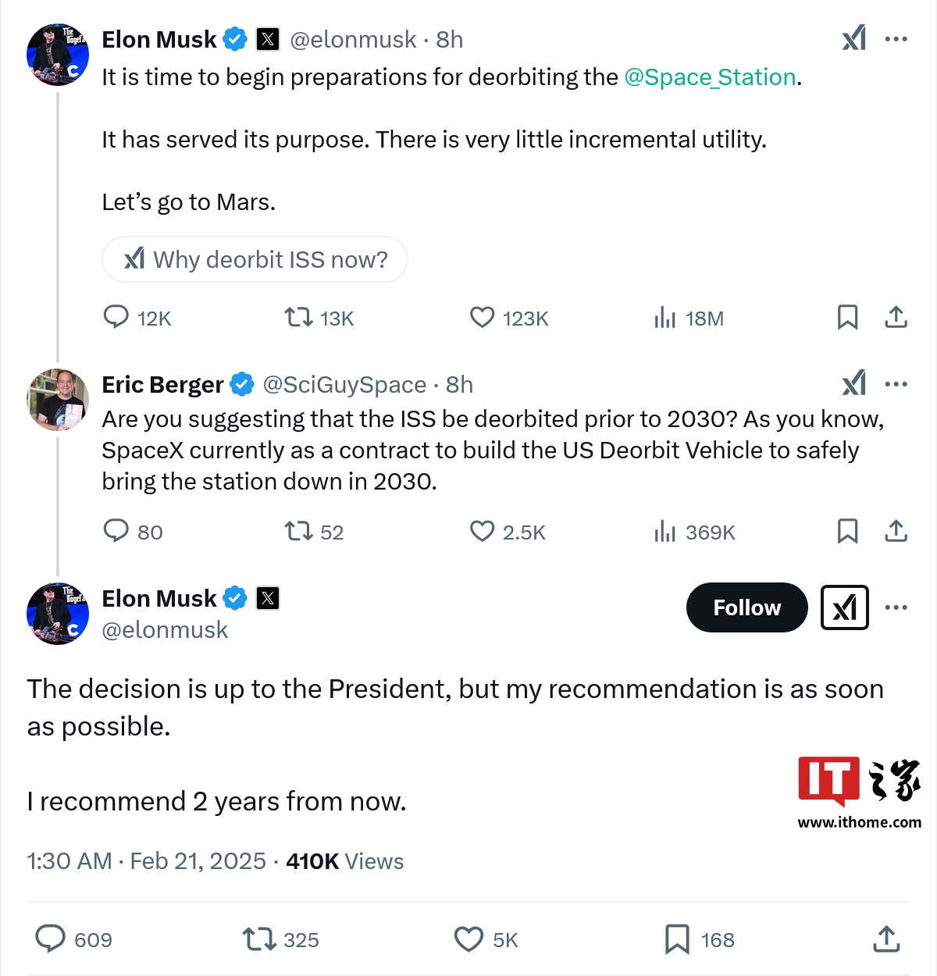Repost the main post with 325 reposts
The image size is (937, 976).
click(259, 939)
